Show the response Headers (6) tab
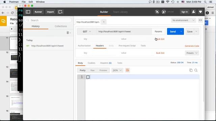This screenshot has width=216, height=121. [106, 63]
